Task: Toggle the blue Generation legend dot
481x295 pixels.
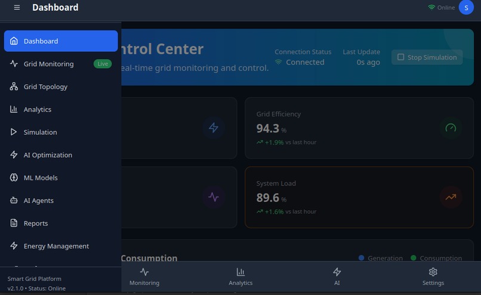Action: (x=362, y=258)
